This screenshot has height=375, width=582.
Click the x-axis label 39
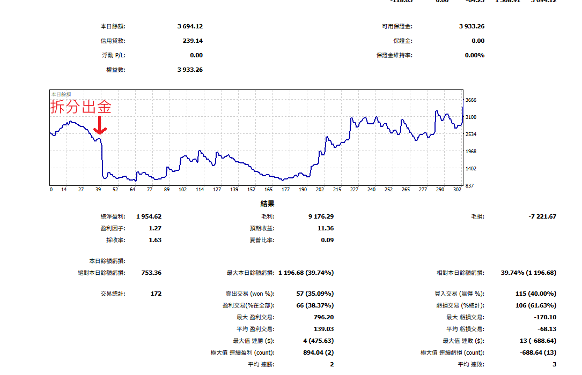pos(98,189)
